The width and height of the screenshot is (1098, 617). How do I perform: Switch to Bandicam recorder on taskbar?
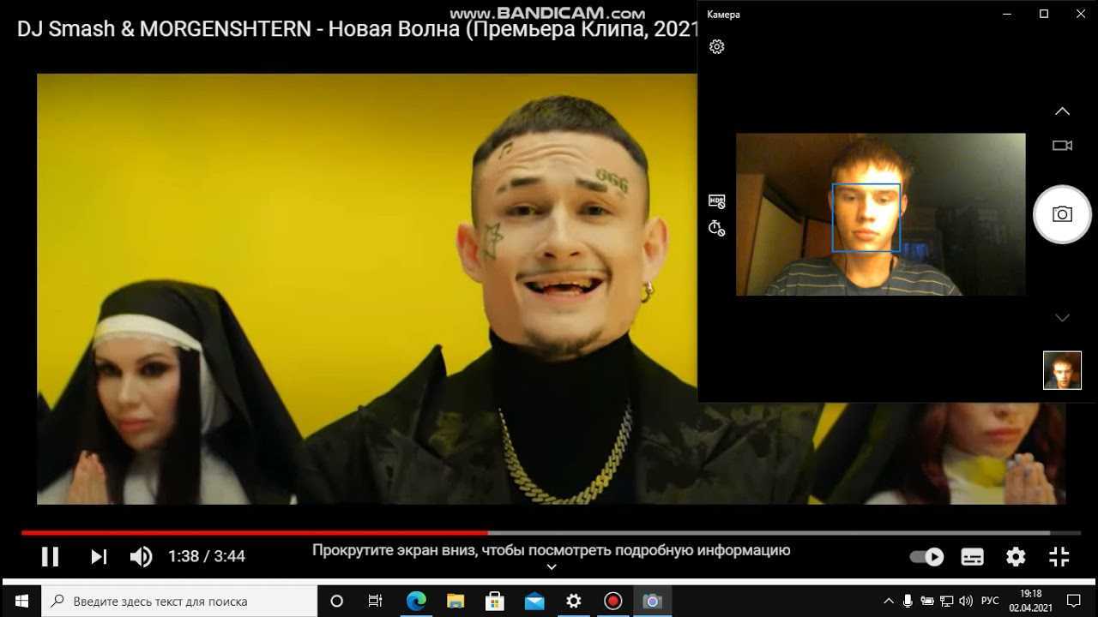pos(612,601)
